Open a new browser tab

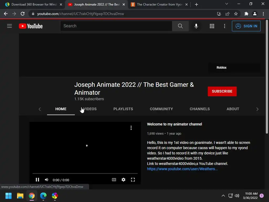(x=196, y=4)
